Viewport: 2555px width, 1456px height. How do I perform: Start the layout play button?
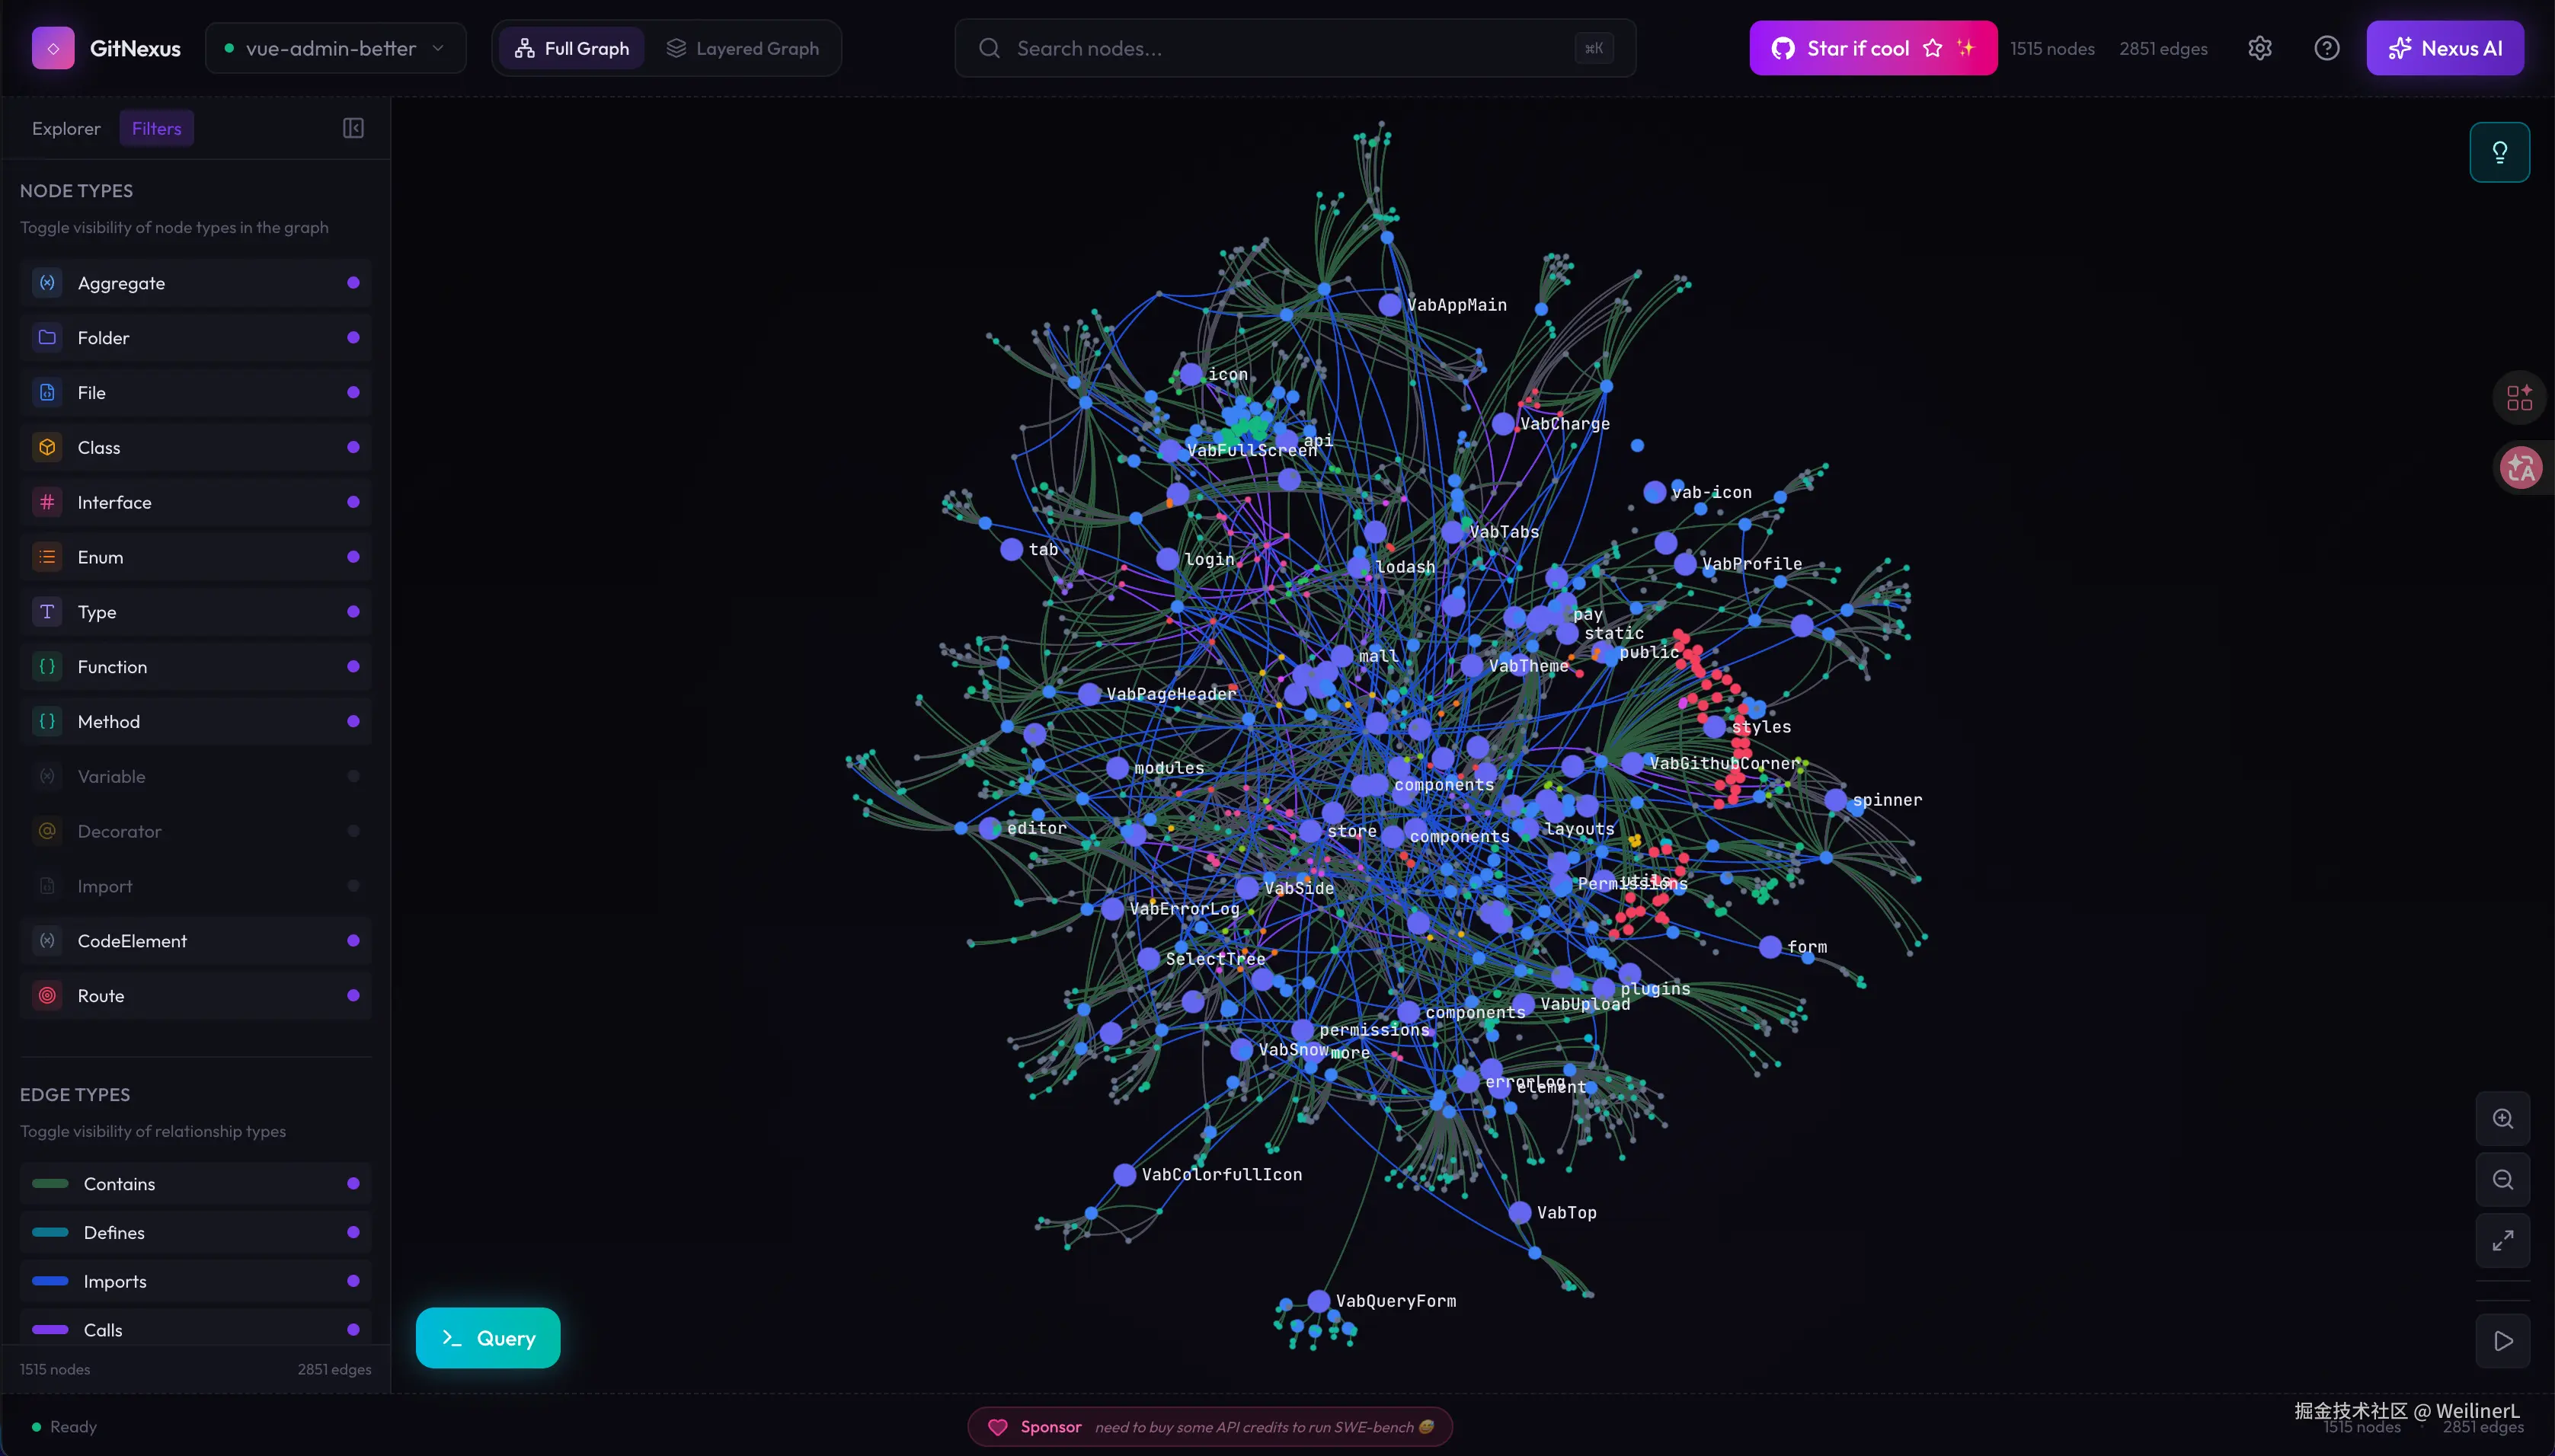click(x=2502, y=1342)
